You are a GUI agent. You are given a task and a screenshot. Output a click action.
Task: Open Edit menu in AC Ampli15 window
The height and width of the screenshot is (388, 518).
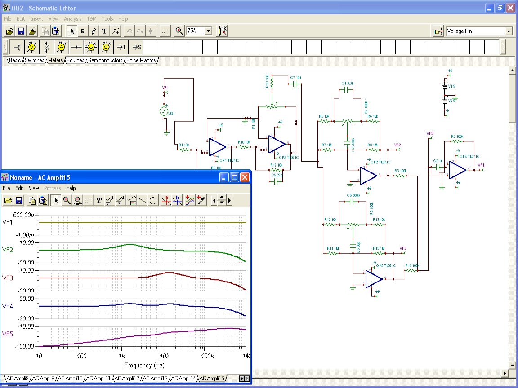tap(19, 188)
